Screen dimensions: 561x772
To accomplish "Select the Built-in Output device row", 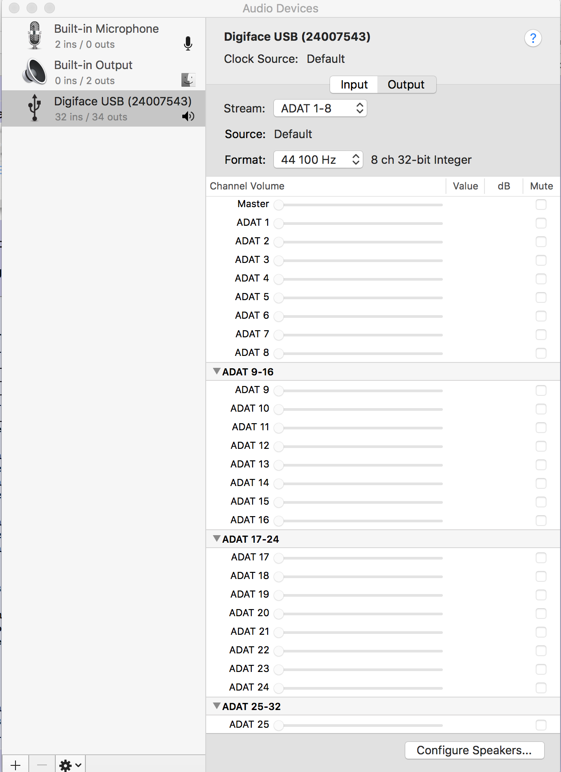I will [x=104, y=73].
